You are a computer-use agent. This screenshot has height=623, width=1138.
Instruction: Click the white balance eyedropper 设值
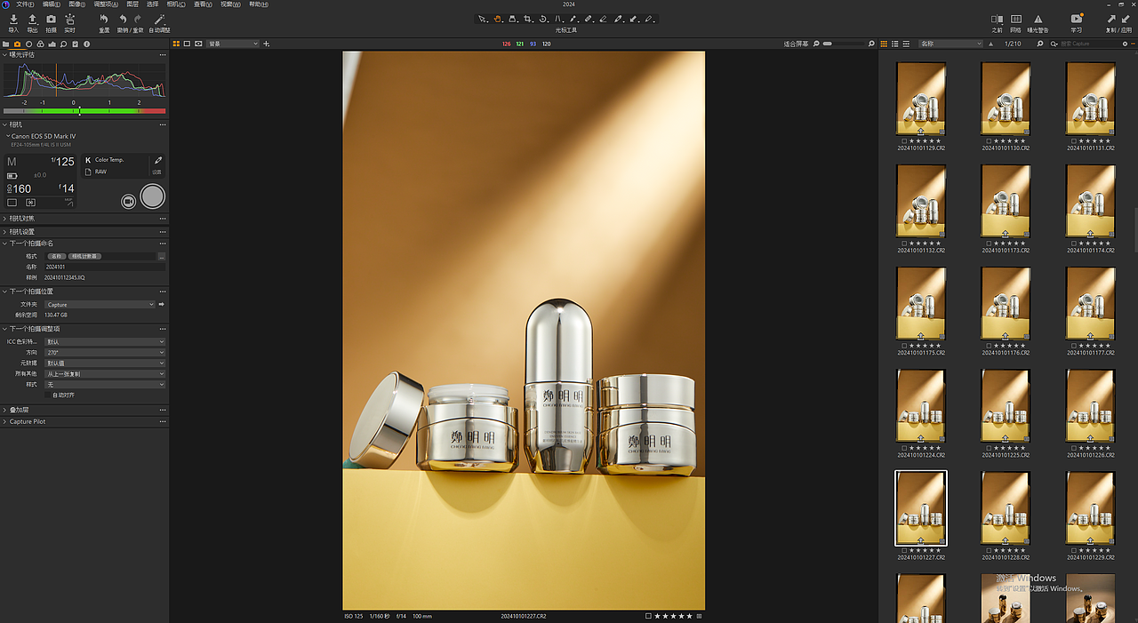pos(158,161)
